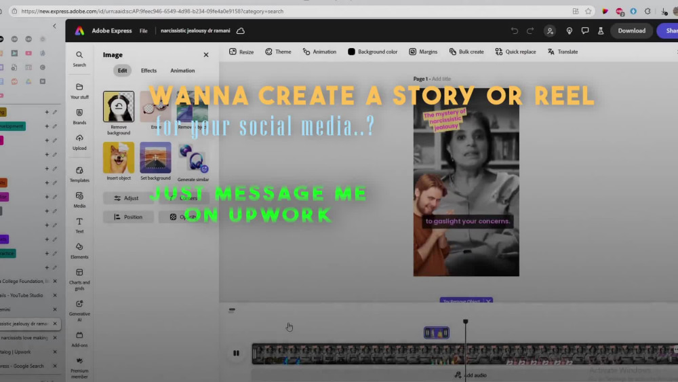Open the Margins option
Viewport: 678px width, 382px height.
(423, 52)
